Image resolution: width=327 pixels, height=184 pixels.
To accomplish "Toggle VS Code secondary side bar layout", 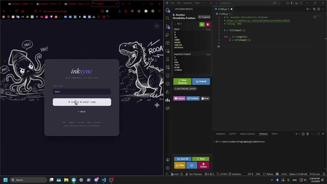I will [x=301, y=3].
